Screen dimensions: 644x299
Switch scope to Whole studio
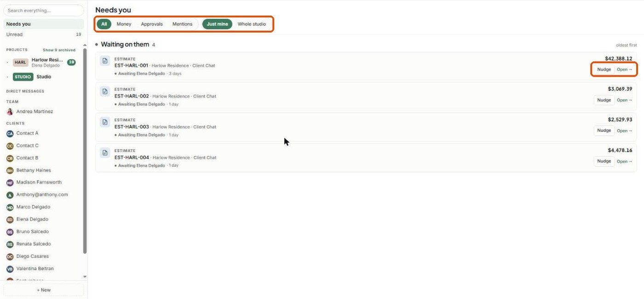pos(252,24)
